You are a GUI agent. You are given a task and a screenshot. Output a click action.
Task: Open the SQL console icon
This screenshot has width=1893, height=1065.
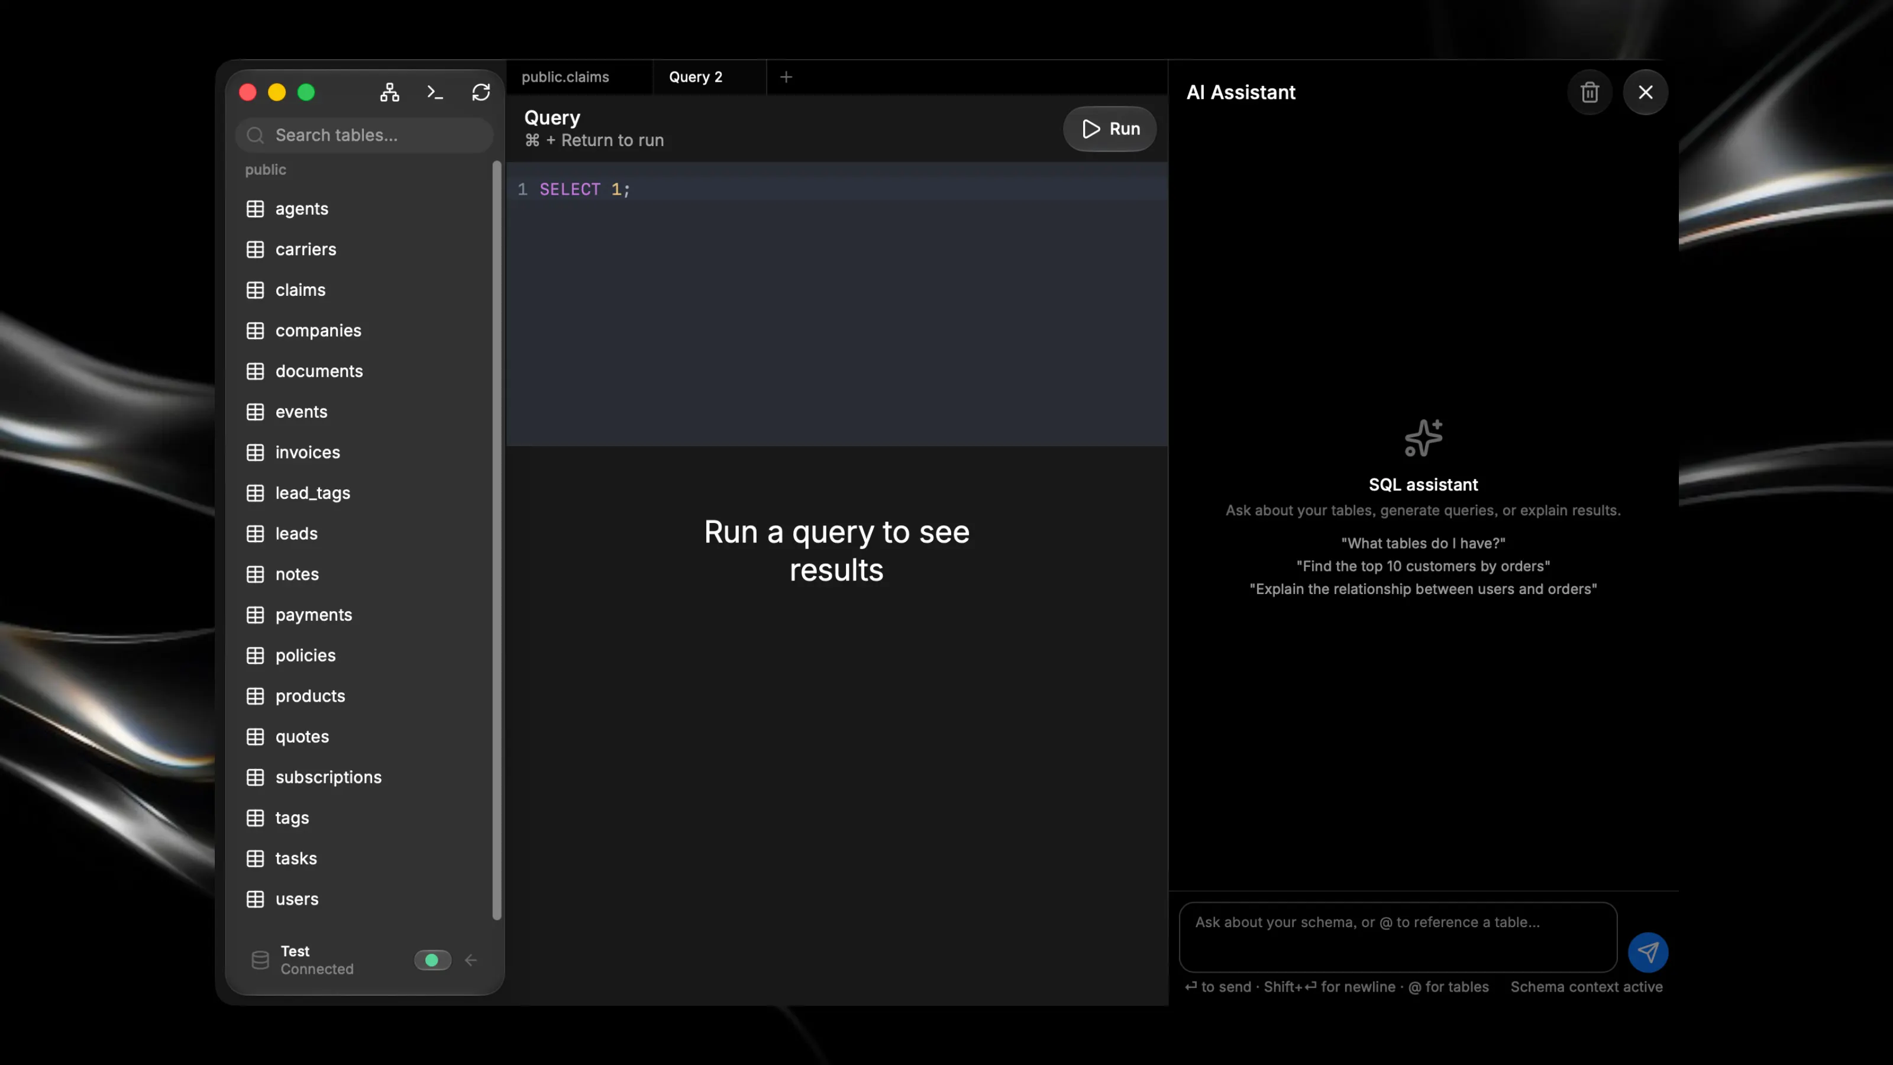pos(435,92)
